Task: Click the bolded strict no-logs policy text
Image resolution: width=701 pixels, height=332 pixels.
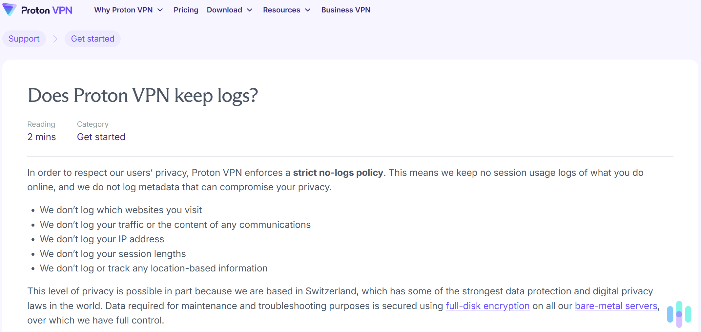Action: click(x=338, y=173)
